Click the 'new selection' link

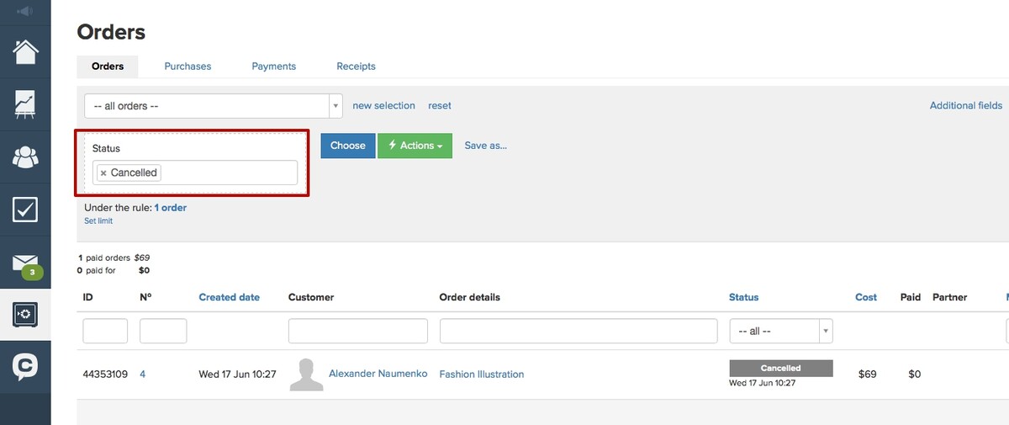[x=383, y=106]
